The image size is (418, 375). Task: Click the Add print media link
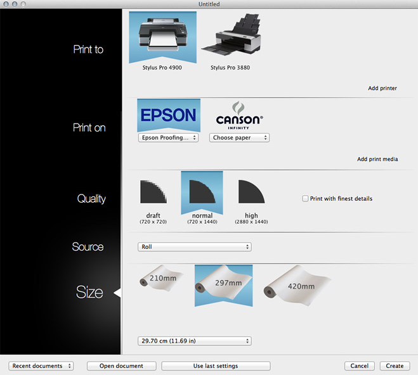point(377,159)
